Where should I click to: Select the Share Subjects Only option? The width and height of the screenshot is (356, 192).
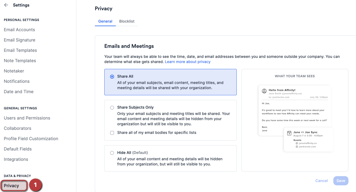coord(112,107)
